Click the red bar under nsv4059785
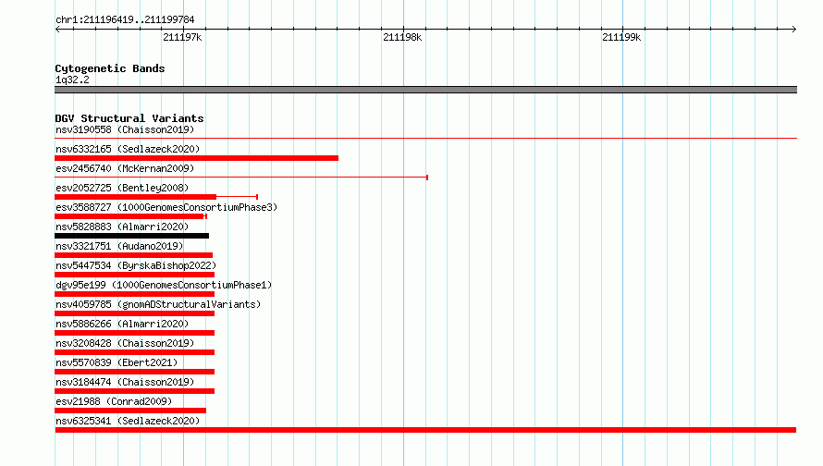This screenshot has height=466, width=823. point(134,313)
